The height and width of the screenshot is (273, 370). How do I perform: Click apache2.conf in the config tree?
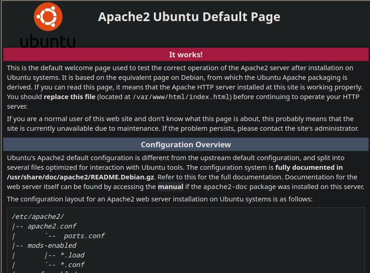tap(52, 226)
